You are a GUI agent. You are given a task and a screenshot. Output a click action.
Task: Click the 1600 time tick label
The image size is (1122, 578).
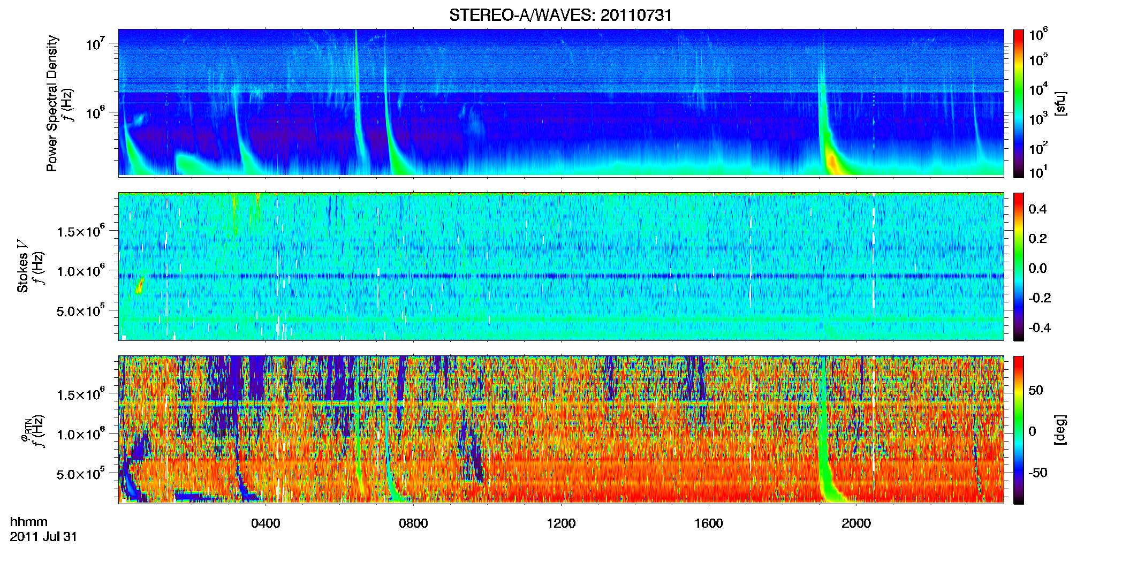click(709, 523)
